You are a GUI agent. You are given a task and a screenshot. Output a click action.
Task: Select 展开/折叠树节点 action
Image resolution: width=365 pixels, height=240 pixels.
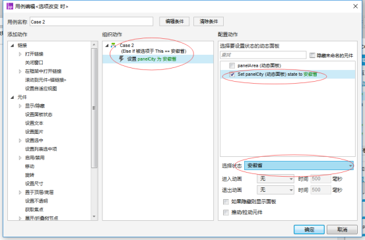click(42, 218)
